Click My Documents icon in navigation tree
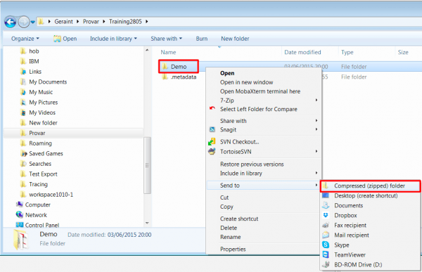Screen dimensions: 422x272 click(23, 82)
